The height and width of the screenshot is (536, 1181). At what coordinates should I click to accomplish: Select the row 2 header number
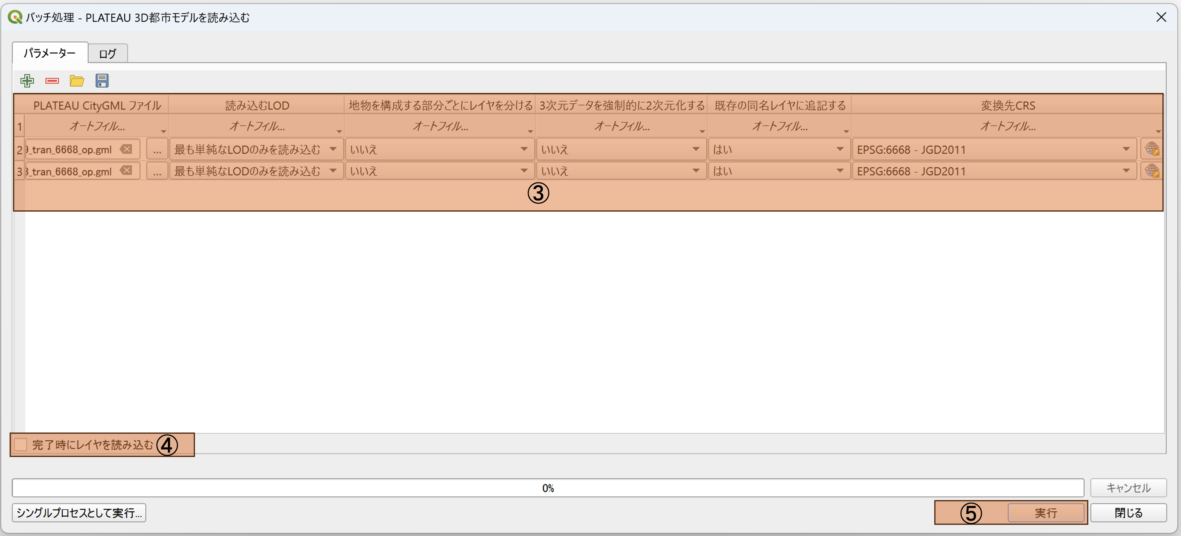pos(20,149)
